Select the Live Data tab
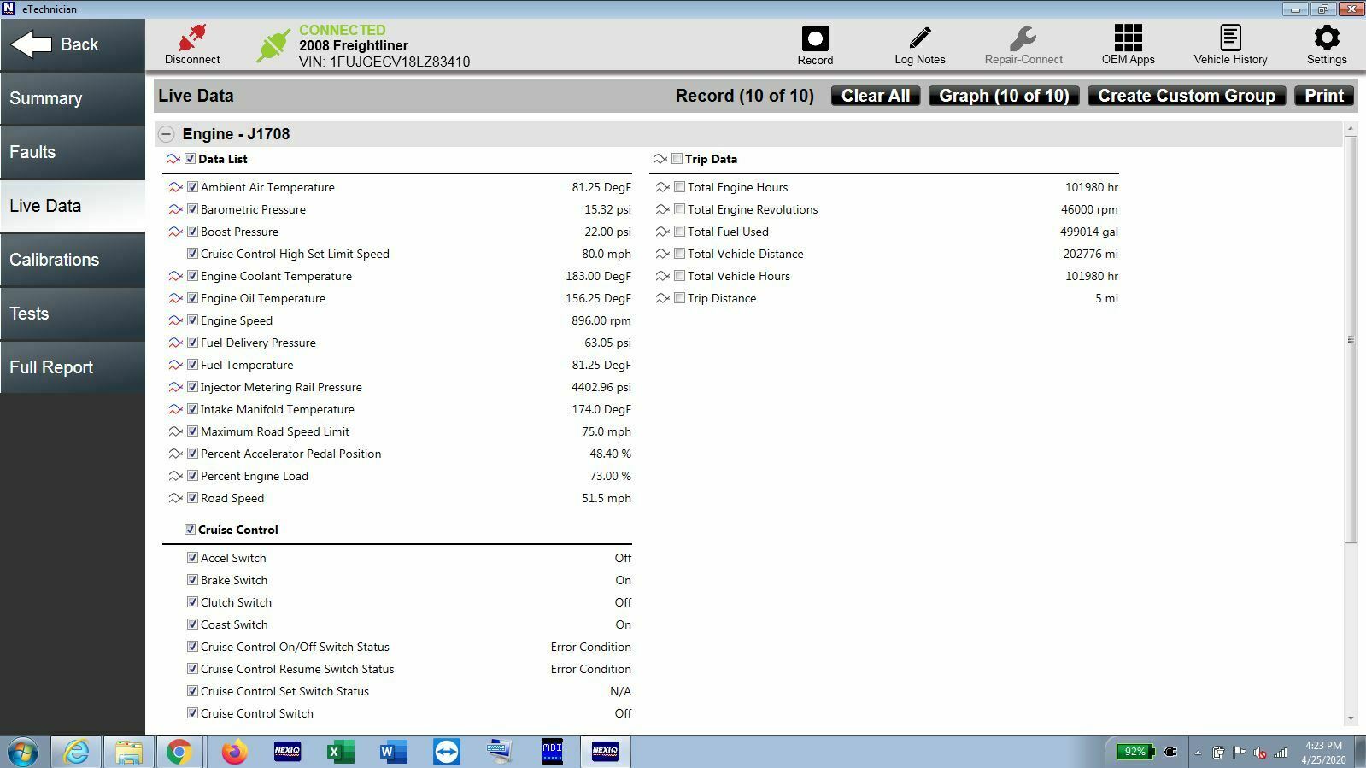This screenshot has height=768, width=1366. tap(73, 206)
